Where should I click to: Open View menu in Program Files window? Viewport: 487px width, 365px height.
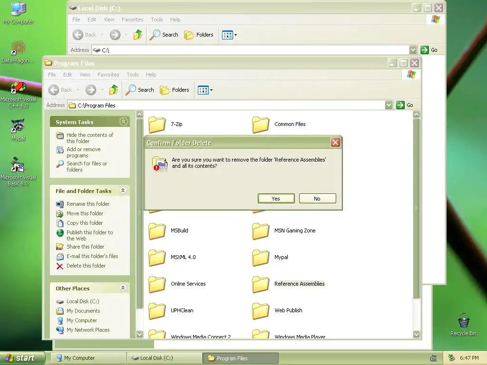pyautogui.click(x=85, y=75)
